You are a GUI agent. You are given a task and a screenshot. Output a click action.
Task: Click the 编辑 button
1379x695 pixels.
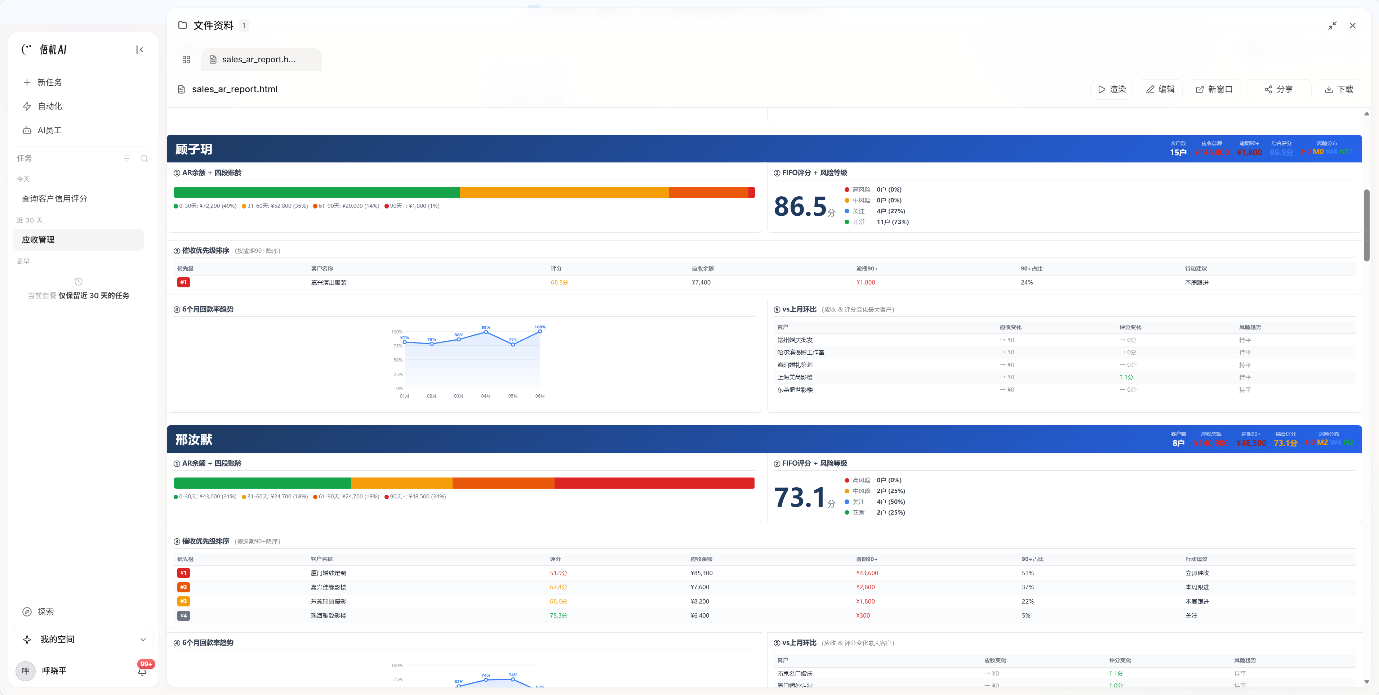[1160, 89]
